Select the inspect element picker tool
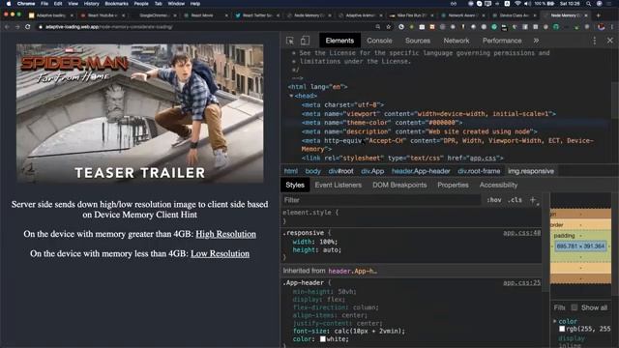Image resolution: width=619 pixels, height=348 pixels. pos(290,41)
